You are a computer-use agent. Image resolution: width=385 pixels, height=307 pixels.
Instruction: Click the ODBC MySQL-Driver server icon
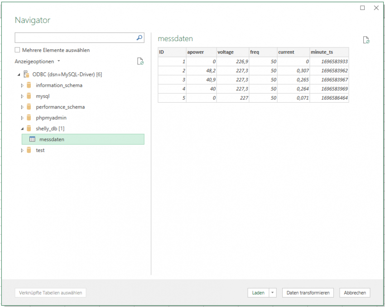pyautogui.click(x=26, y=74)
